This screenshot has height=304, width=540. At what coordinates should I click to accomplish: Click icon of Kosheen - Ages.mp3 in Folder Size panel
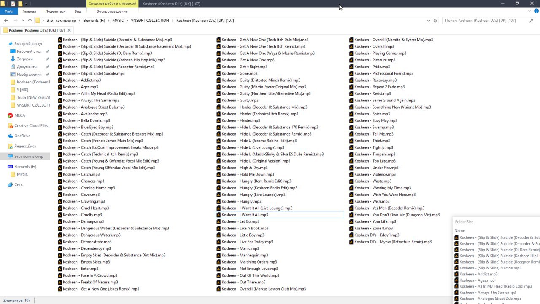pos(456,280)
